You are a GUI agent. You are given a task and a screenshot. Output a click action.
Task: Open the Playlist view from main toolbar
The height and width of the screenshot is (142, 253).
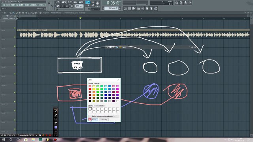125,8
